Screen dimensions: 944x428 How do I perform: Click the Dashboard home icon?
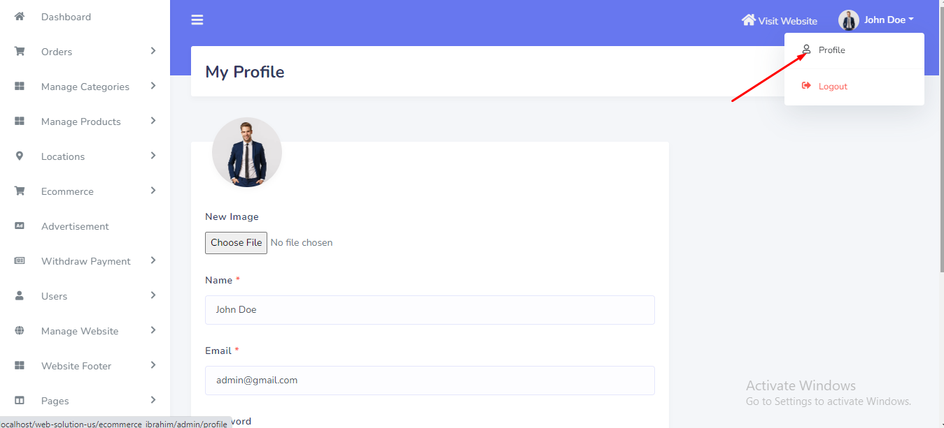click(20, 16)
